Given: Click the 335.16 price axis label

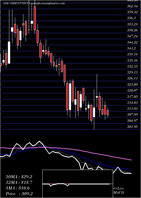Looking at the screenshot, I should coord(132,60).
